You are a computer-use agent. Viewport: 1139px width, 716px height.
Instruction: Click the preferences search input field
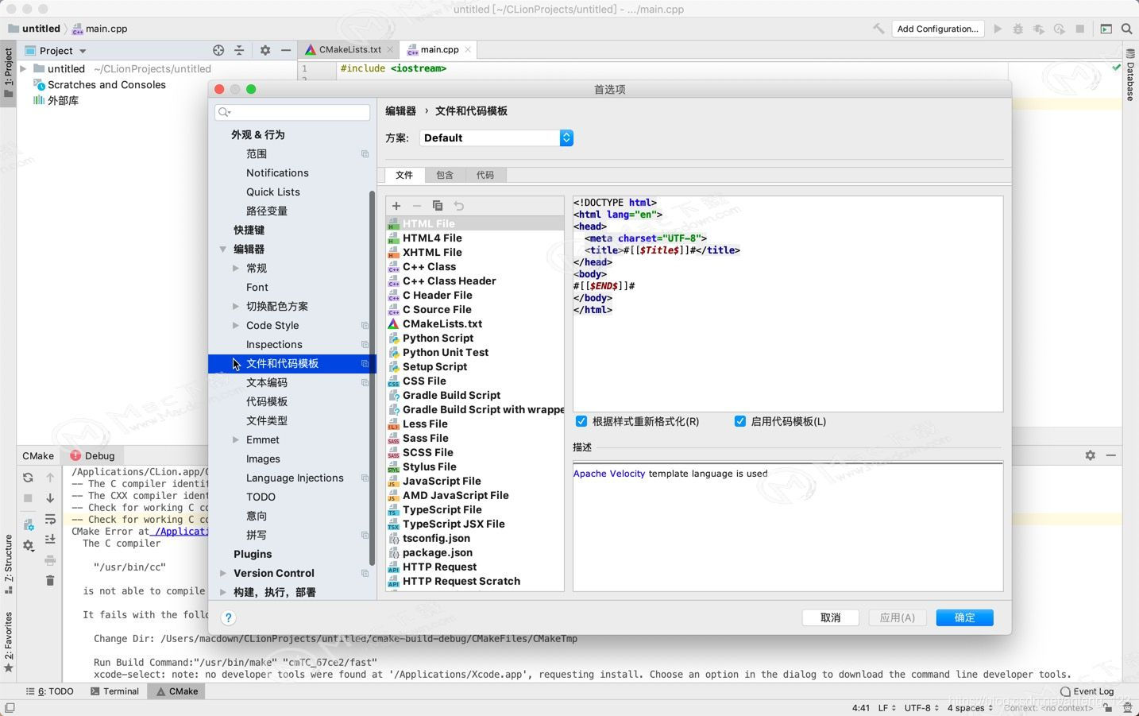[292, 112]
